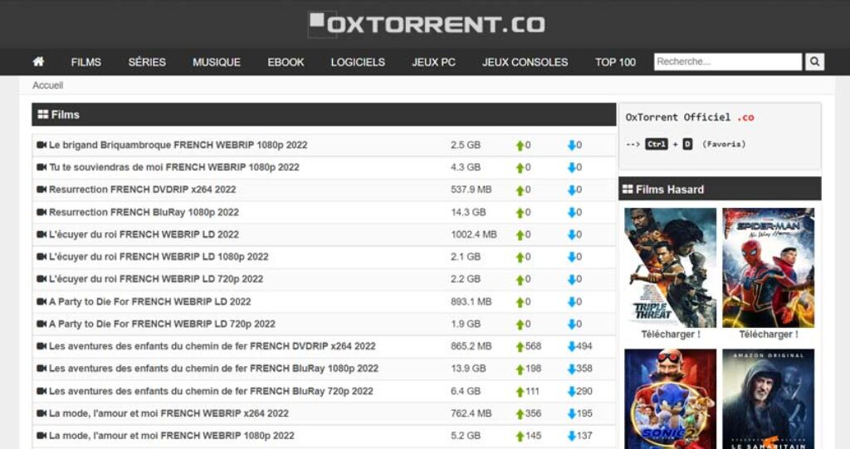Open La mode, l'amour et moi 1080p

(171, 436)
